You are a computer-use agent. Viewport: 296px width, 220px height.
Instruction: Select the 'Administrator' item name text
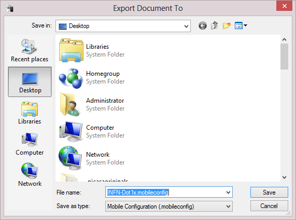[105, 101]
